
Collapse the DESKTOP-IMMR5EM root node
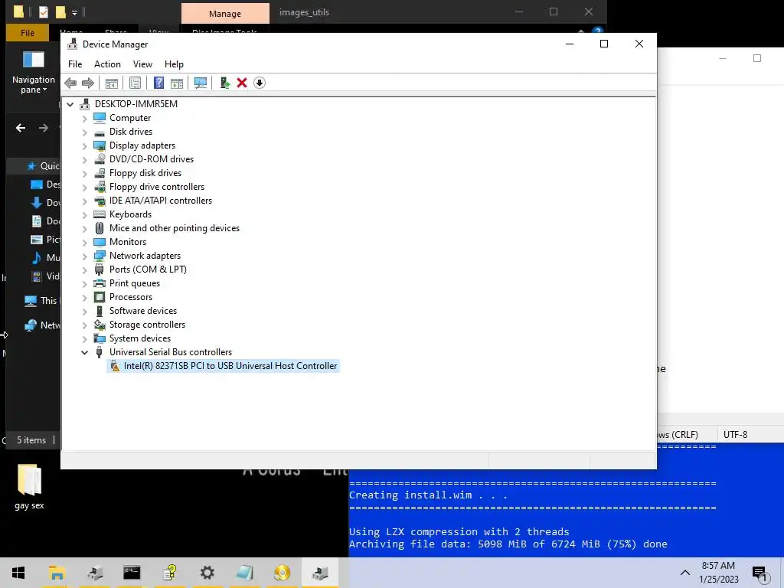(x=70, y=104)
